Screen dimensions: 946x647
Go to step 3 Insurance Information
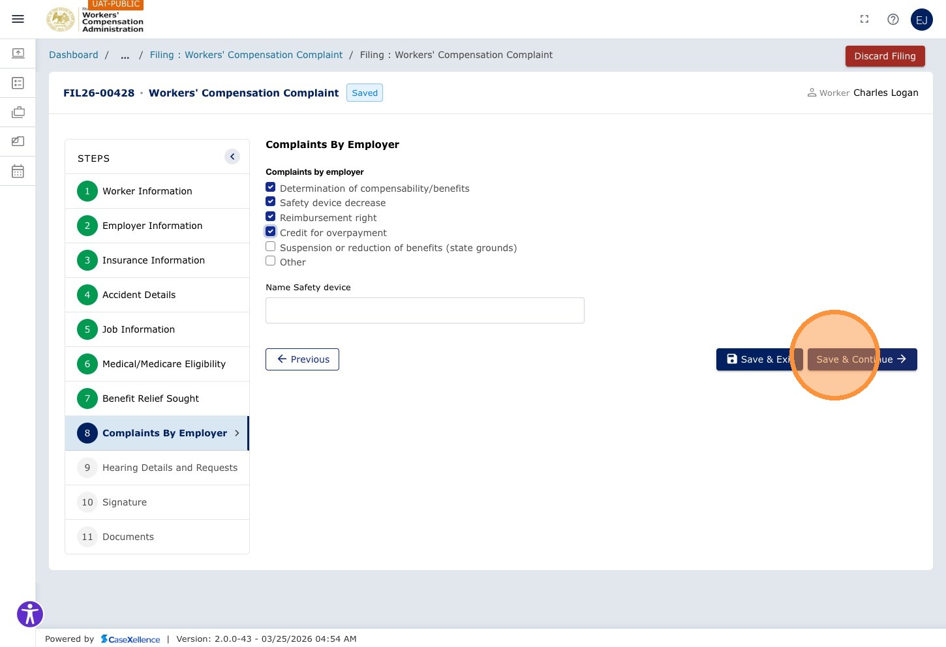157,260
